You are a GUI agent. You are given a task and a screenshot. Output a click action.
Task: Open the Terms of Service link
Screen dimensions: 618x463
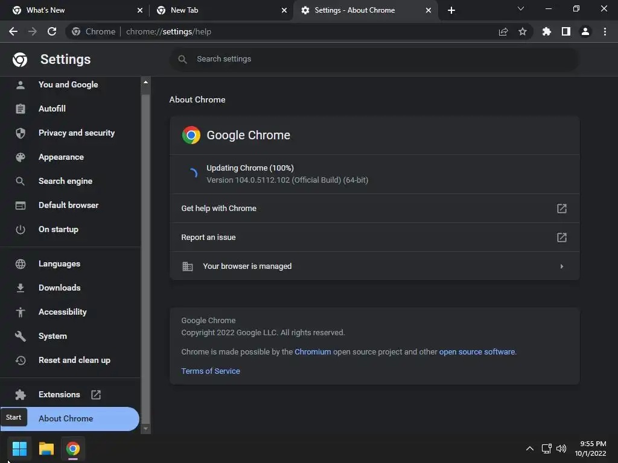pos(211,371)
